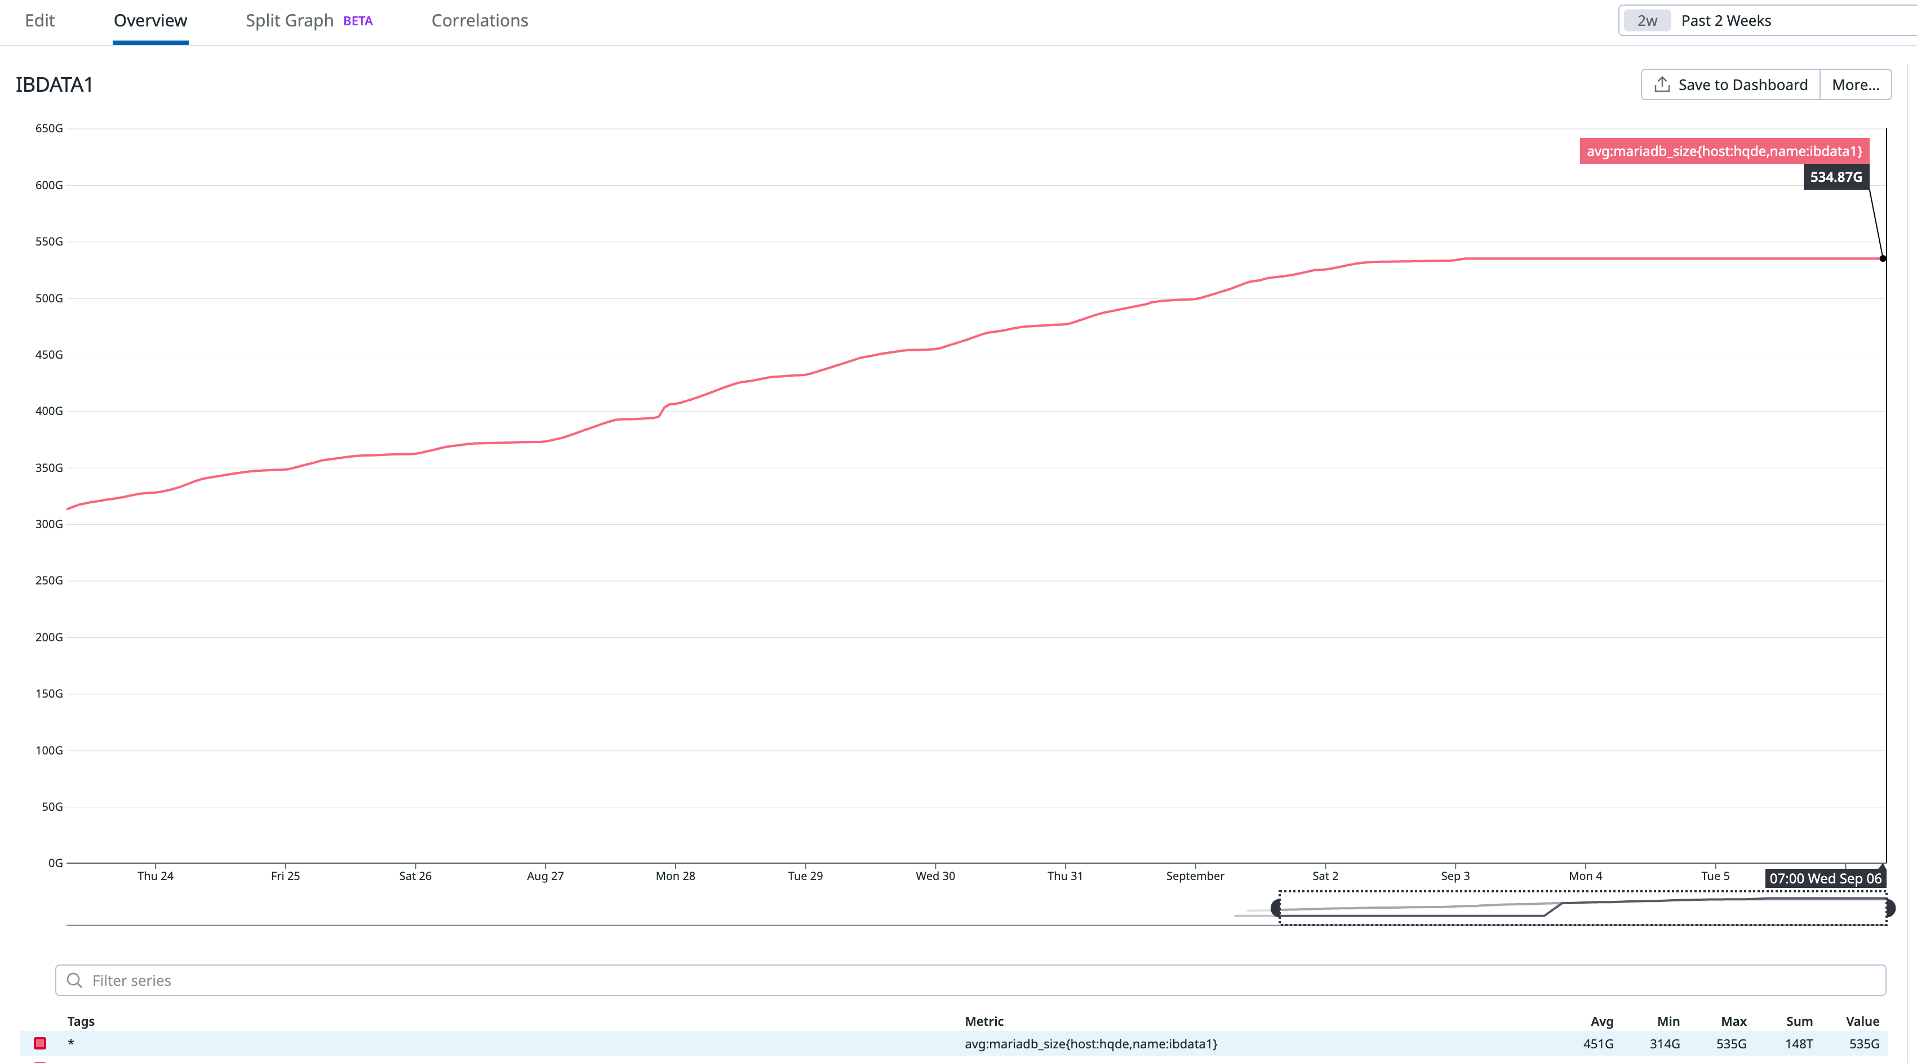Screen dimensions: 1917x1063
Task: Select the Overview tab
Action: (150, 21)
